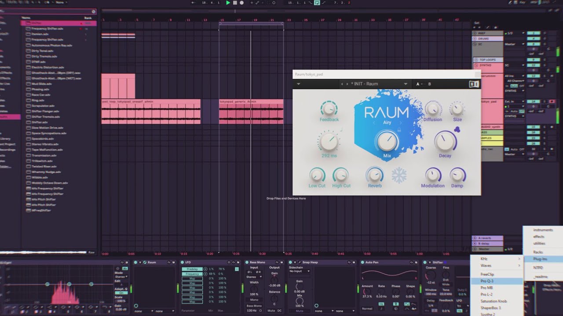Open the Waves submenu
This screenshot has width=563, height=316.
(497, 266)
